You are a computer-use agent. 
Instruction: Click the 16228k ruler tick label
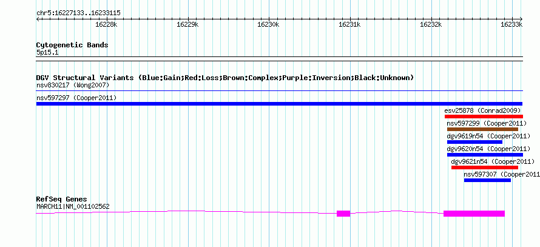(x=107, y=24)
